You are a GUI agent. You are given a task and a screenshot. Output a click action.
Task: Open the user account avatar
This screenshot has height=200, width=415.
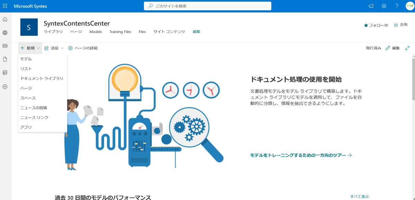tap(410, 6)
